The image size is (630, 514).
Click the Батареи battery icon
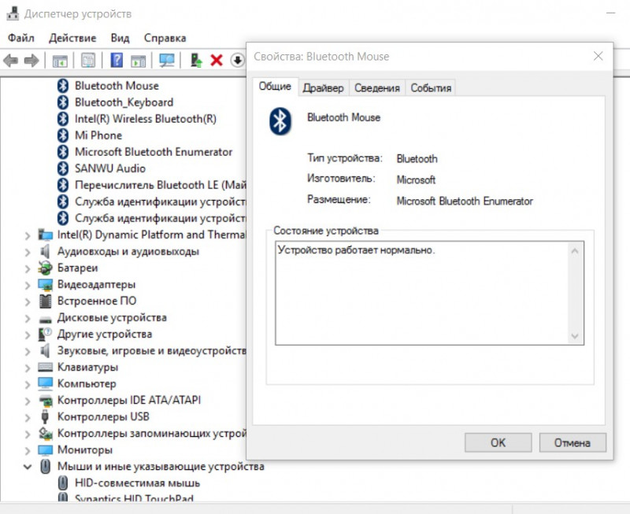45,268
